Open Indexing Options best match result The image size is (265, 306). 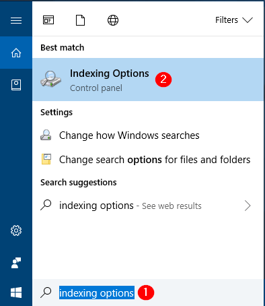click(148, 80)
